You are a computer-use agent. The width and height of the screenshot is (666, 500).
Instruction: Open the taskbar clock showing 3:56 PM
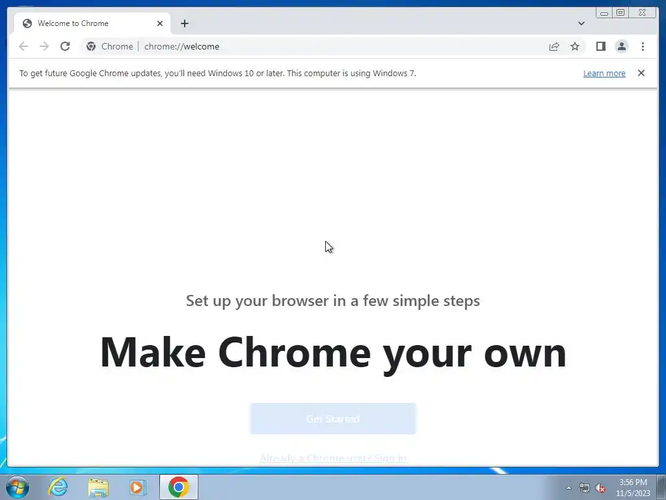tap(633, 488)
